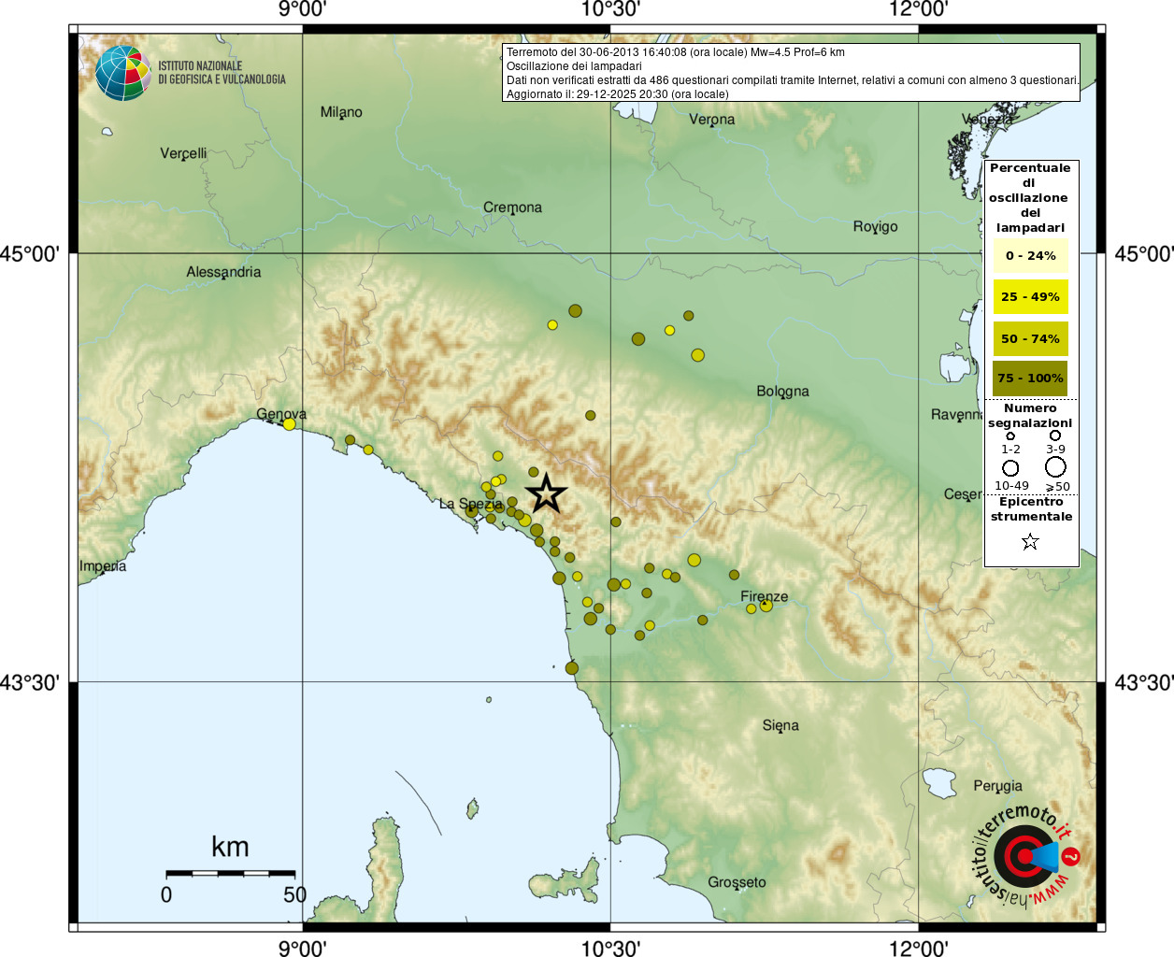Viewport: 1174px width, 957px height.
Task: Select the 50 - 74% legend swatch
Action: (x=1030, y=338)
